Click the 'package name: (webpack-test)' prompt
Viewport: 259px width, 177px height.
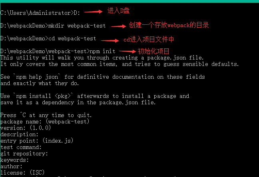point(45,122)
